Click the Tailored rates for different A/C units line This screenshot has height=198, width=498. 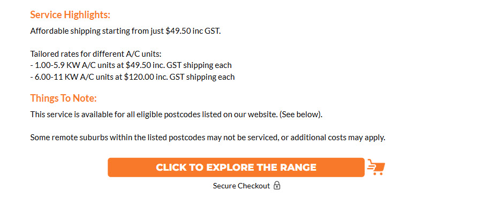[96, 54]
